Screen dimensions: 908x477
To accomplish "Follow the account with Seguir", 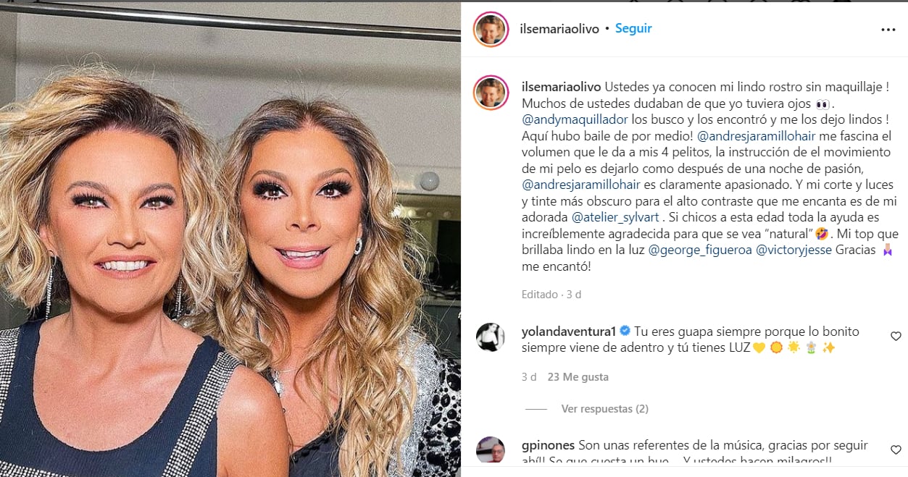I will (x=633, y=29).
